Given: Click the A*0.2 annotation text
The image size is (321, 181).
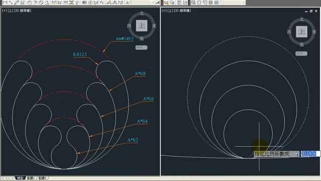Looking at the screenshot, I should (133, 140).
